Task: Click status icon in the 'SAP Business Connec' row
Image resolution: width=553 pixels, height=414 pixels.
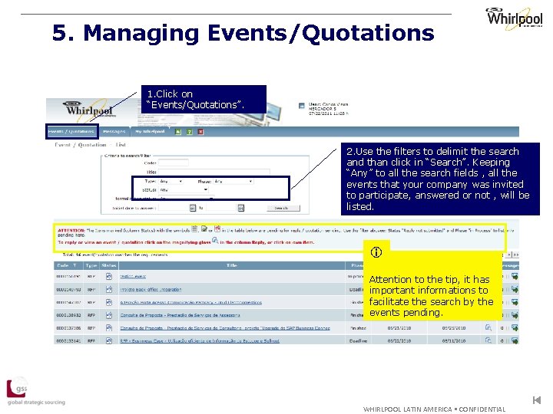Action: pyautogui.click(x=109, y=328)
